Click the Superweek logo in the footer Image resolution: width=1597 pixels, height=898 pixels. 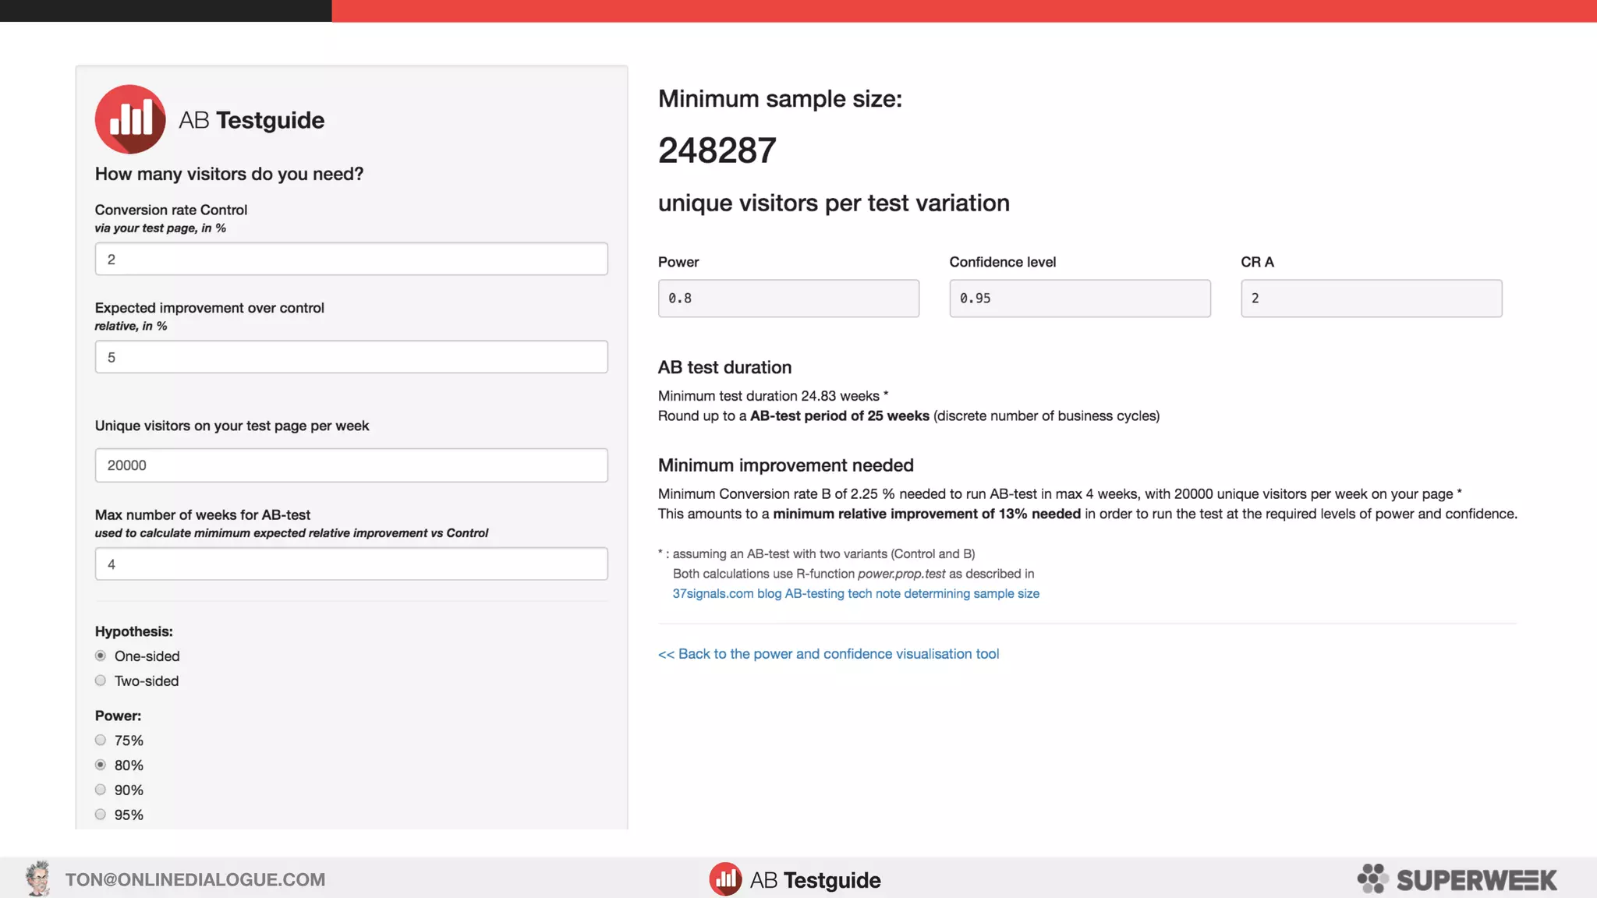coord(1457,879)
